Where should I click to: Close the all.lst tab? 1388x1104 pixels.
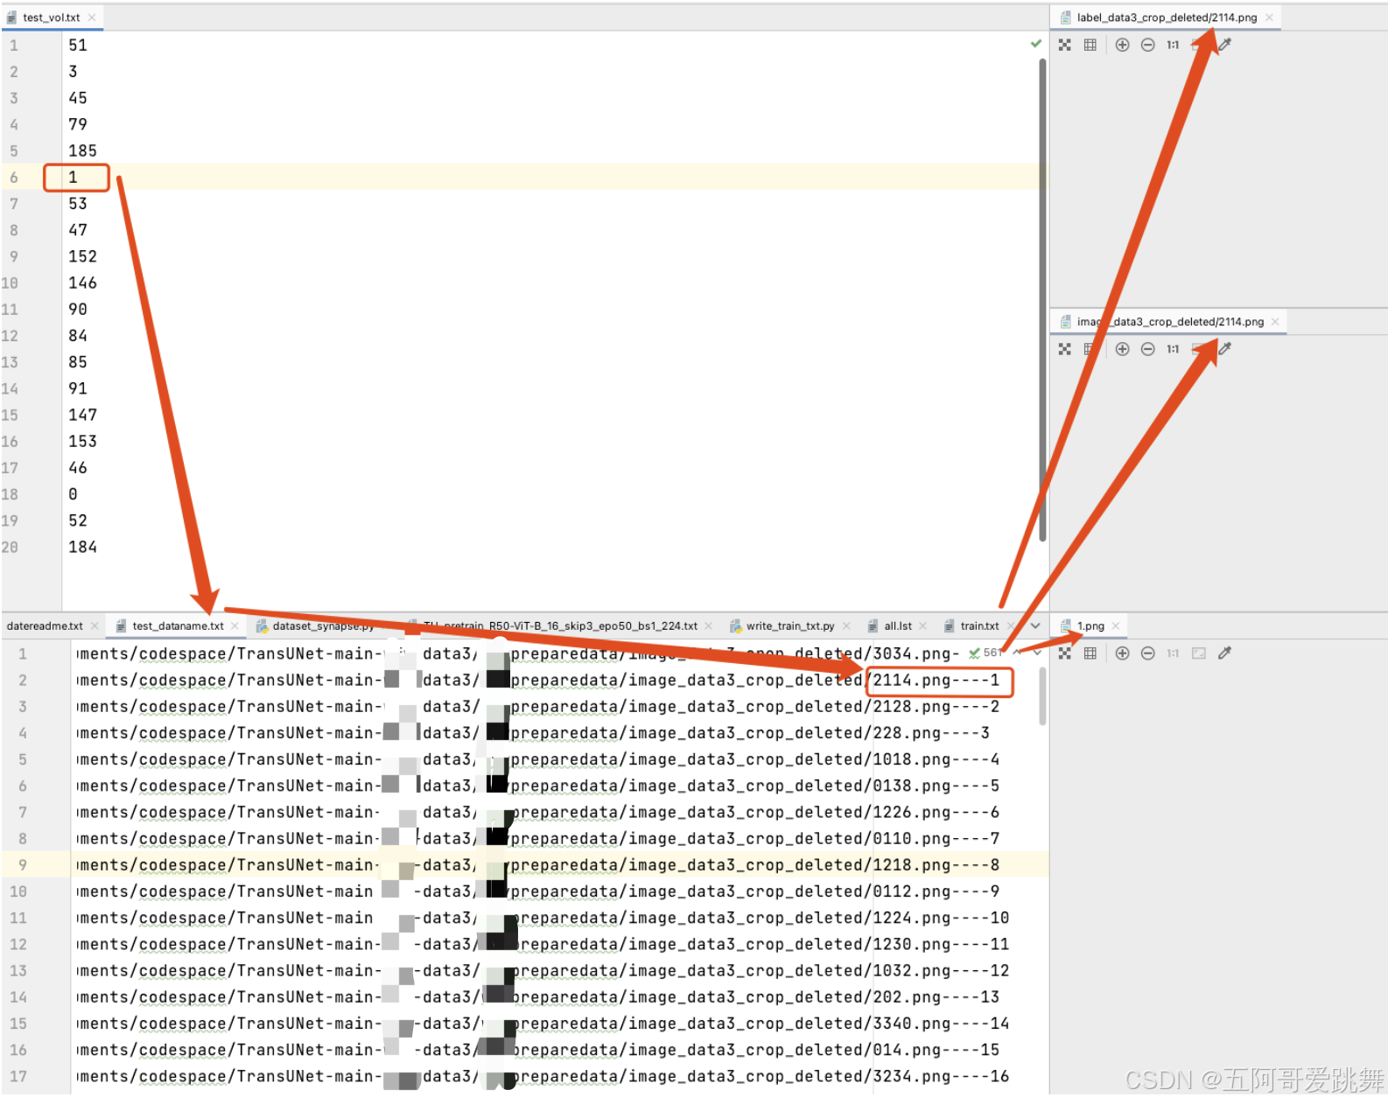pos(923,626)
